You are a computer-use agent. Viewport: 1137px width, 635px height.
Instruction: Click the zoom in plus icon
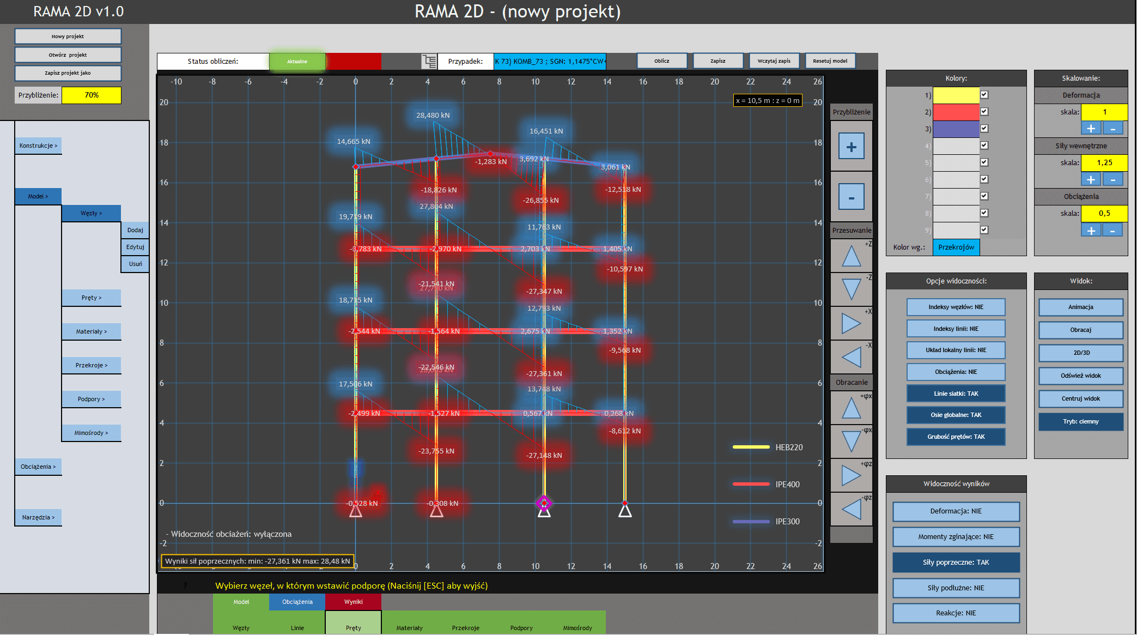[x=851, y=146]
